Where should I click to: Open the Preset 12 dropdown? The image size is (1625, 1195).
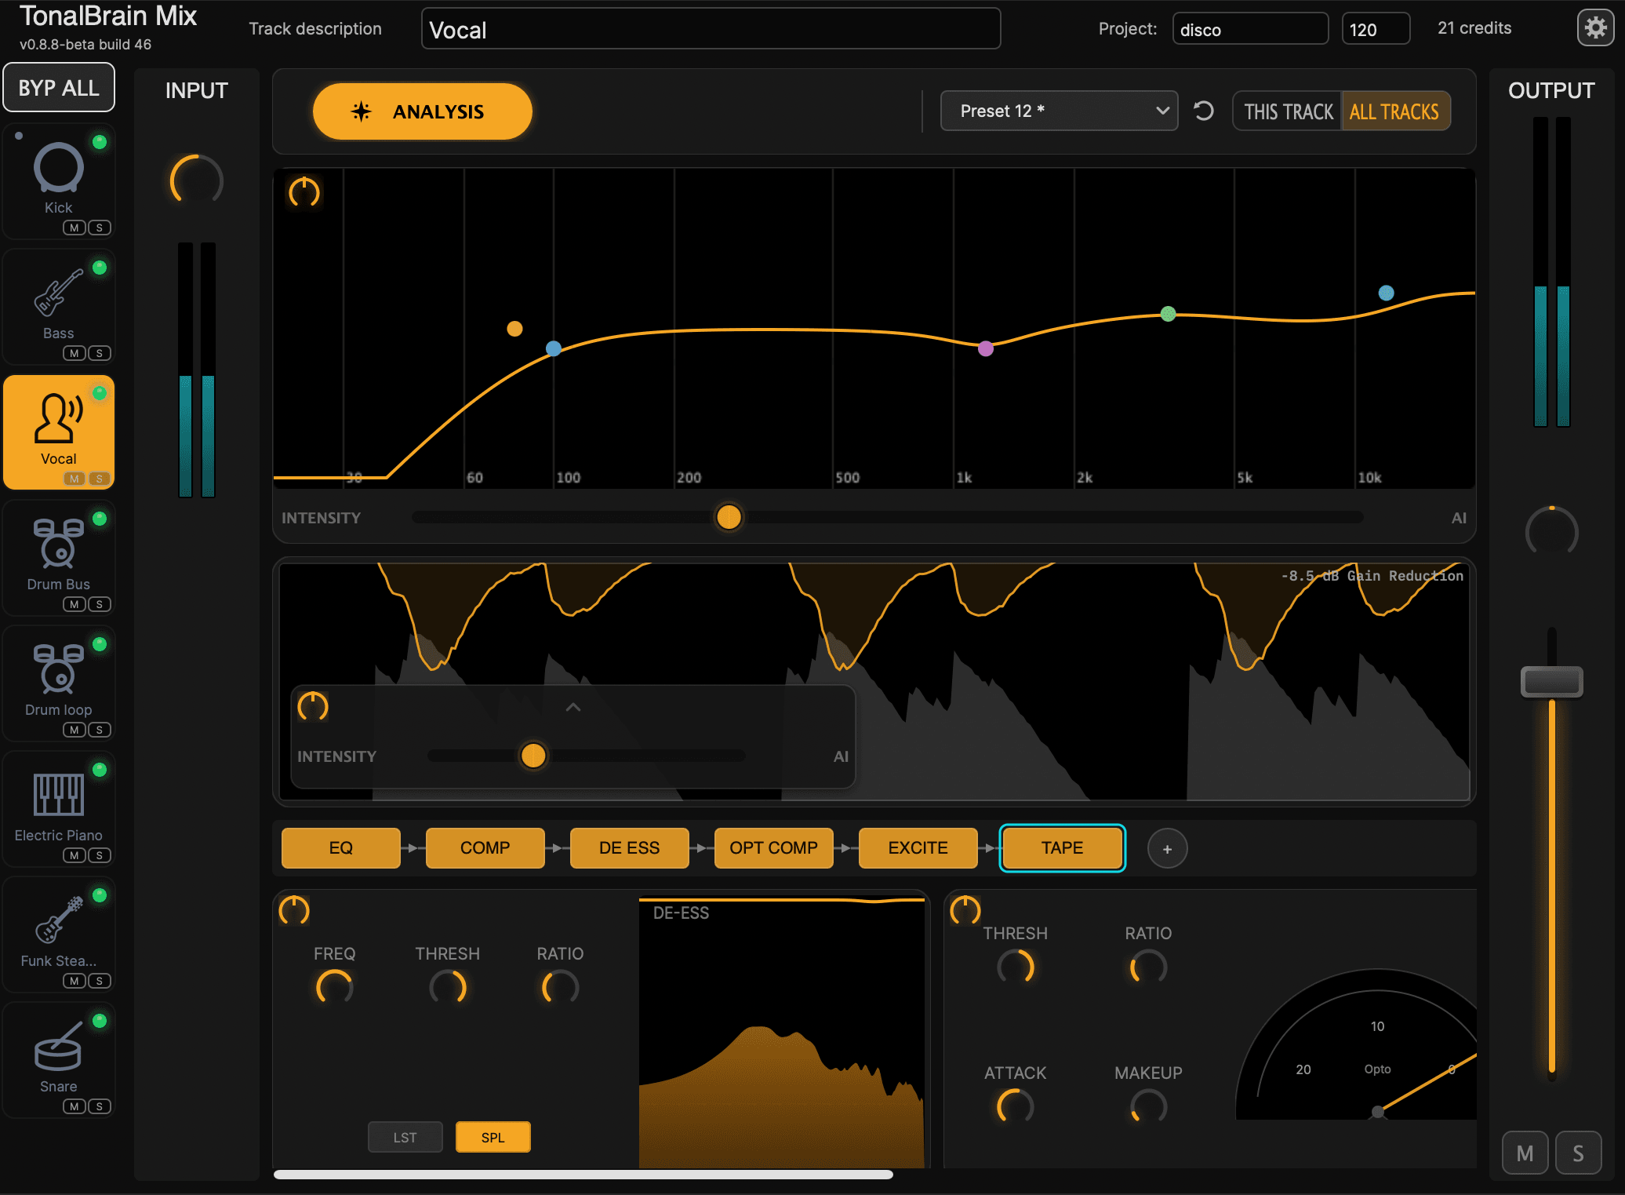pyautogui.click(x=1059, y=111)
